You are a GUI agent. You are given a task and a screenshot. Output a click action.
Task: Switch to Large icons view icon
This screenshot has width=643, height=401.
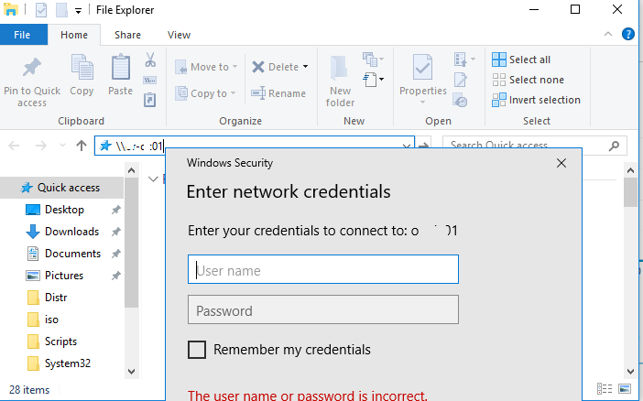pos(625,388)
